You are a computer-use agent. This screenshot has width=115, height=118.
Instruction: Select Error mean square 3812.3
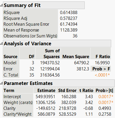[83, 69]
